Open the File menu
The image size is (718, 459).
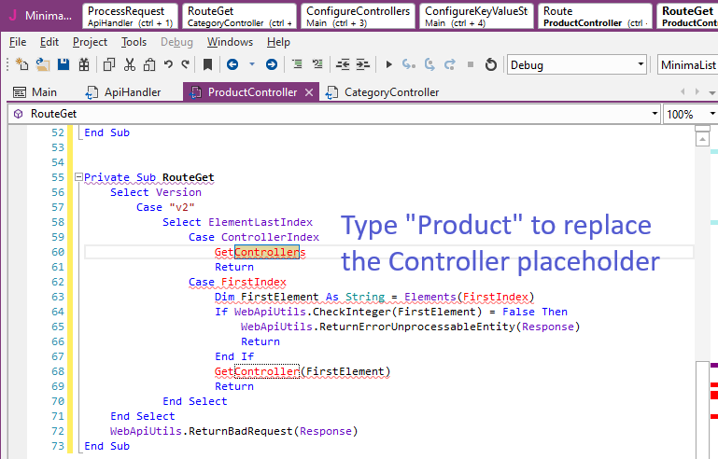[18, 42]
